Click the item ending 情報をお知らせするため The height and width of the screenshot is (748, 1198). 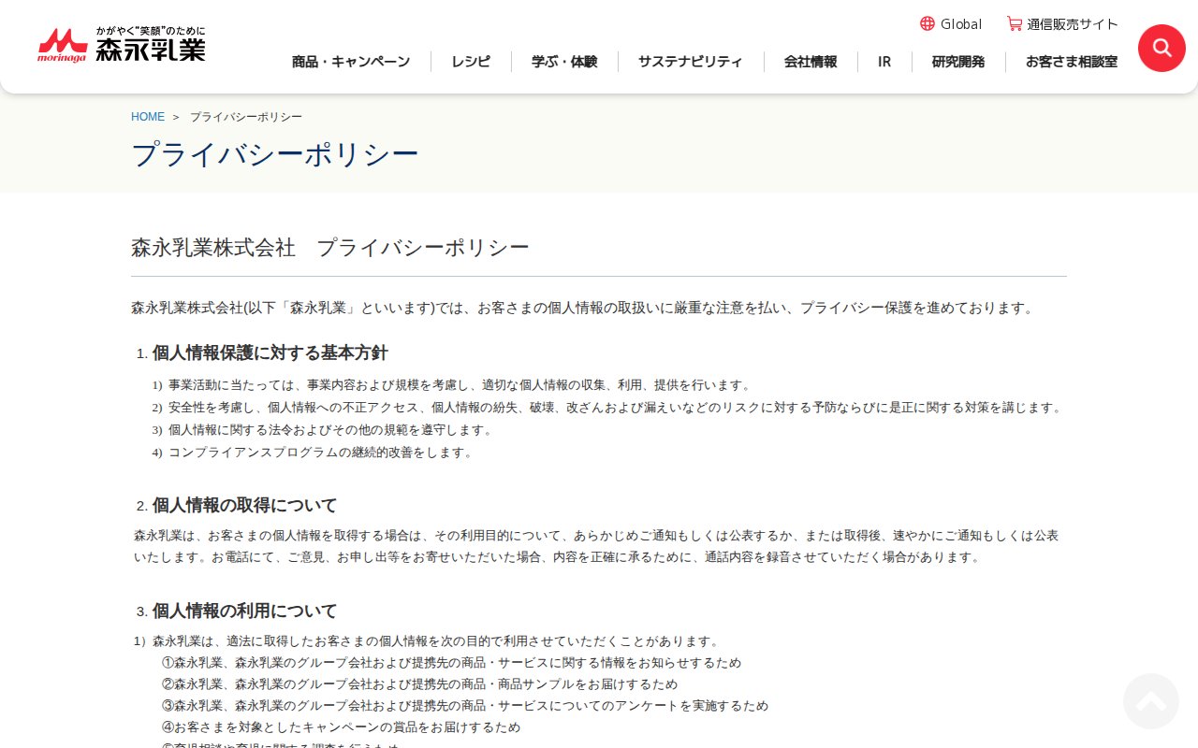pos(451,663)
